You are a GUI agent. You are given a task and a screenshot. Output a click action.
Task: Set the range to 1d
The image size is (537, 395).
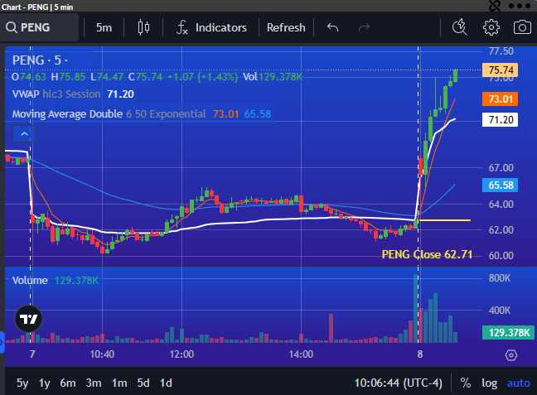pyautogui.click(x=166, y=383)
